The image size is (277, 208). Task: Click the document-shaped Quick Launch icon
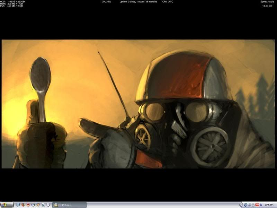click(x=43, y=205)
